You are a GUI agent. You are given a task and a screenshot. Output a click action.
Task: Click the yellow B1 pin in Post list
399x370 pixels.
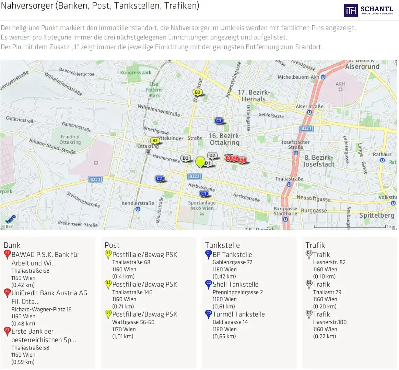coord(108,255)
